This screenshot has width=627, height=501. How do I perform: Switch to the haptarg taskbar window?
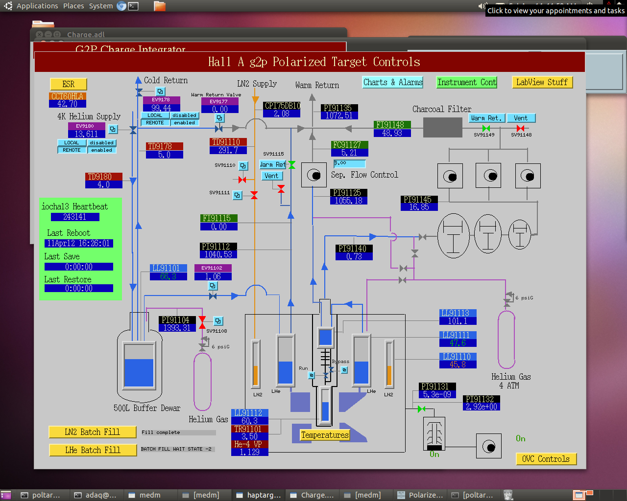coord(259,495)
